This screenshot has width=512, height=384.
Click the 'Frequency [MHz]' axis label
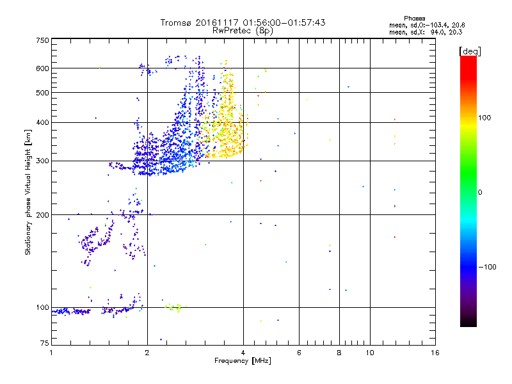coord(243,361)
